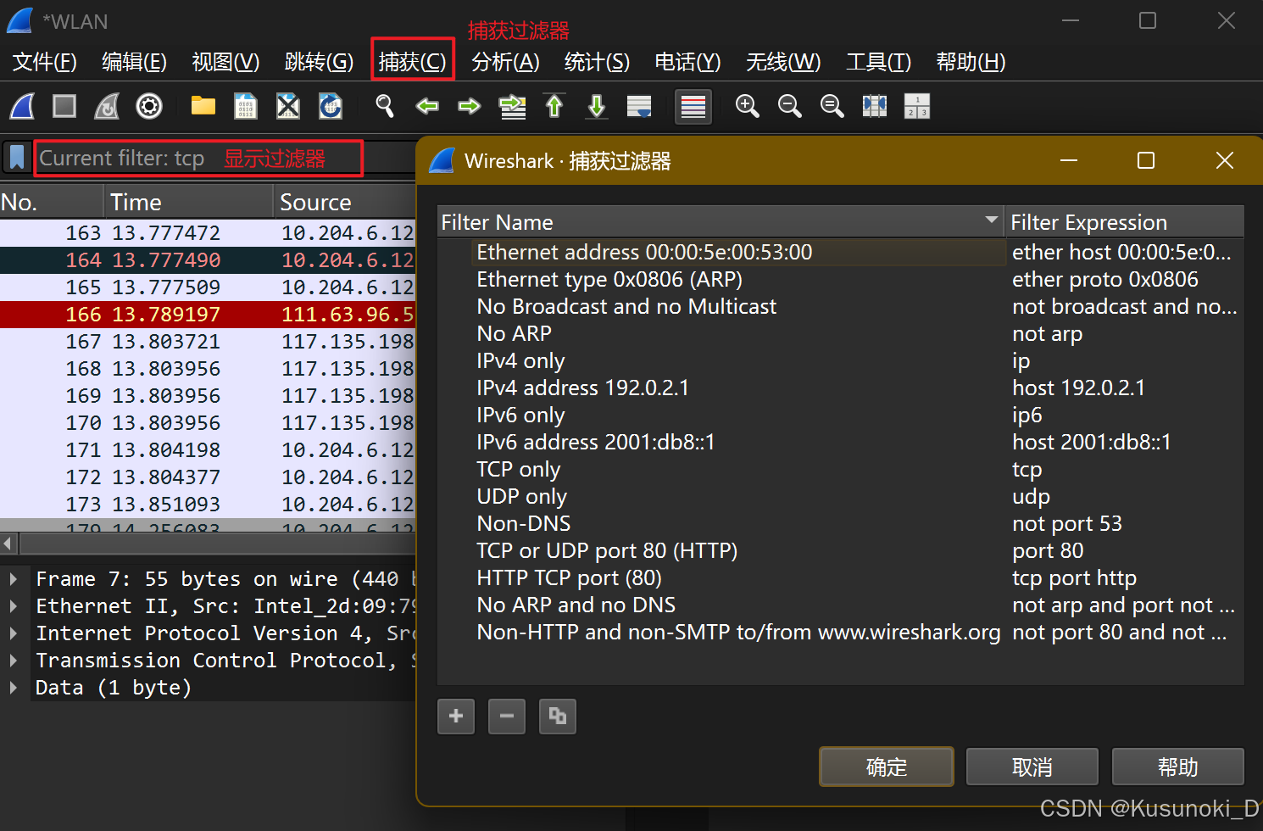Sort packet list by Time column
1263x831 pixels.
coord(188,202)
